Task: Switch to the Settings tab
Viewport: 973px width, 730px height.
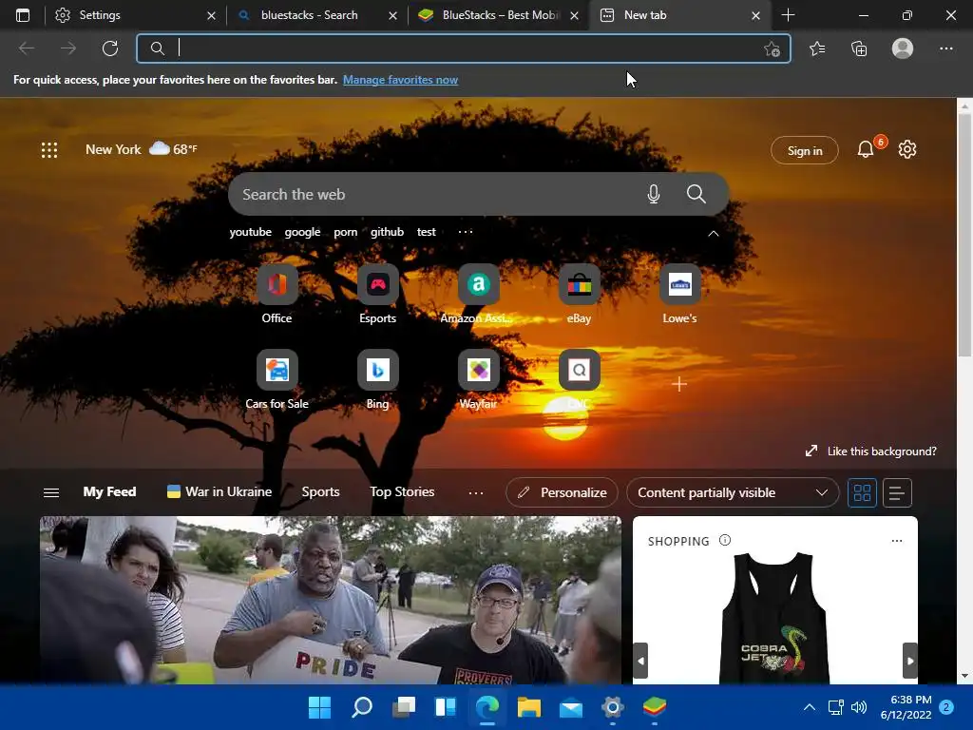Action: [x=133, y=15]
